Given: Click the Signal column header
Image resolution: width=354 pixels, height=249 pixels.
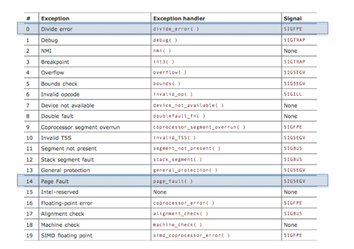Looking at the screenshot, I should coord(292,18).
